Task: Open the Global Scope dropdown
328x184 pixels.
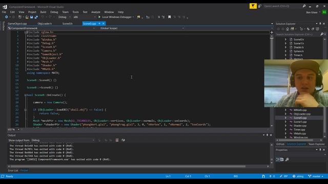Action: 142,28
